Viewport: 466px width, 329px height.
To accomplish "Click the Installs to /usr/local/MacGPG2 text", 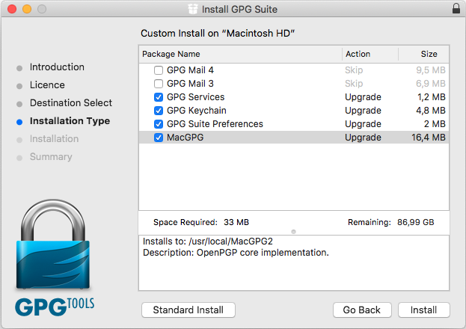I will tap(208, 241).
